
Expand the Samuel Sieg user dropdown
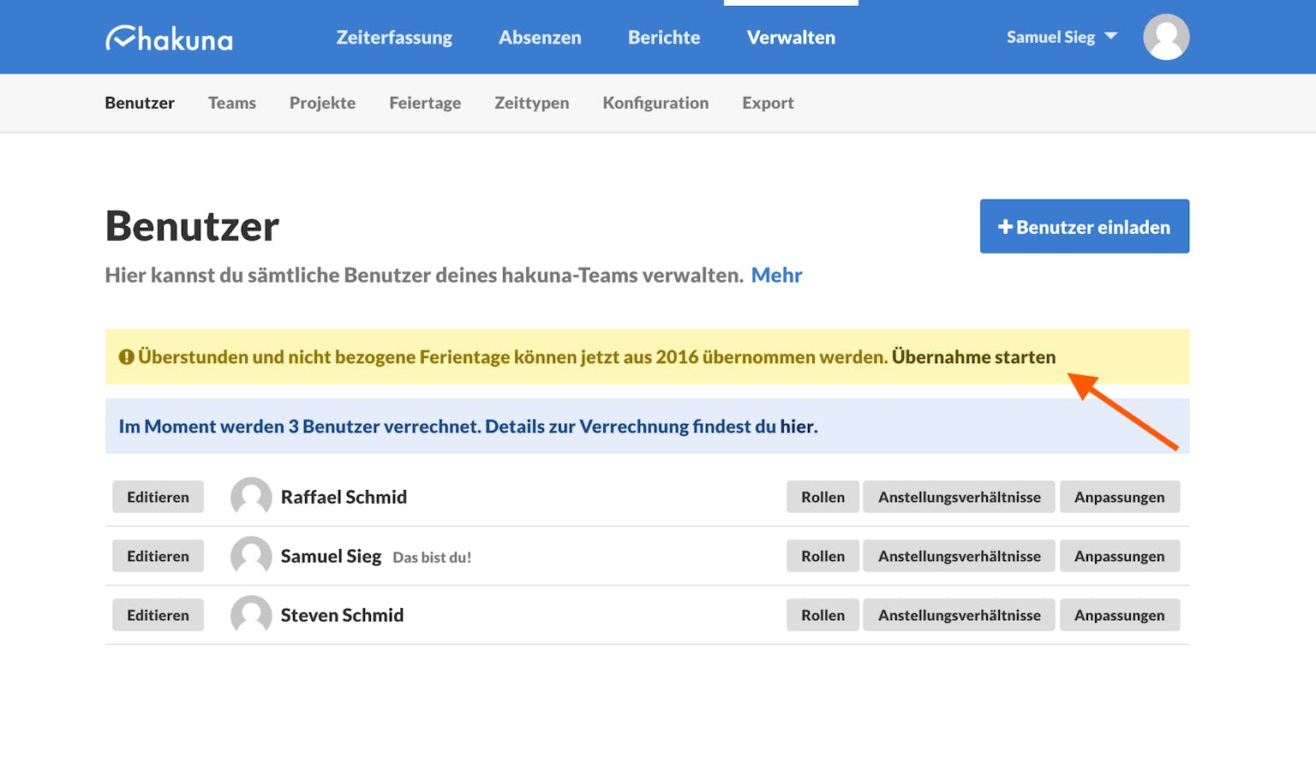point(1062,37)
